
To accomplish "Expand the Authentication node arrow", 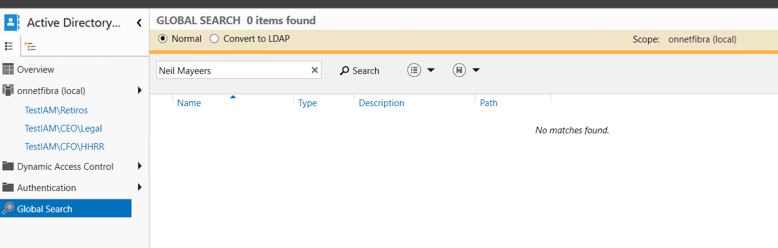I will 139,187.
